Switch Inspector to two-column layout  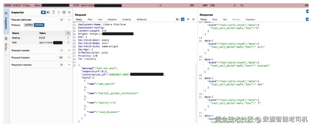48,12
